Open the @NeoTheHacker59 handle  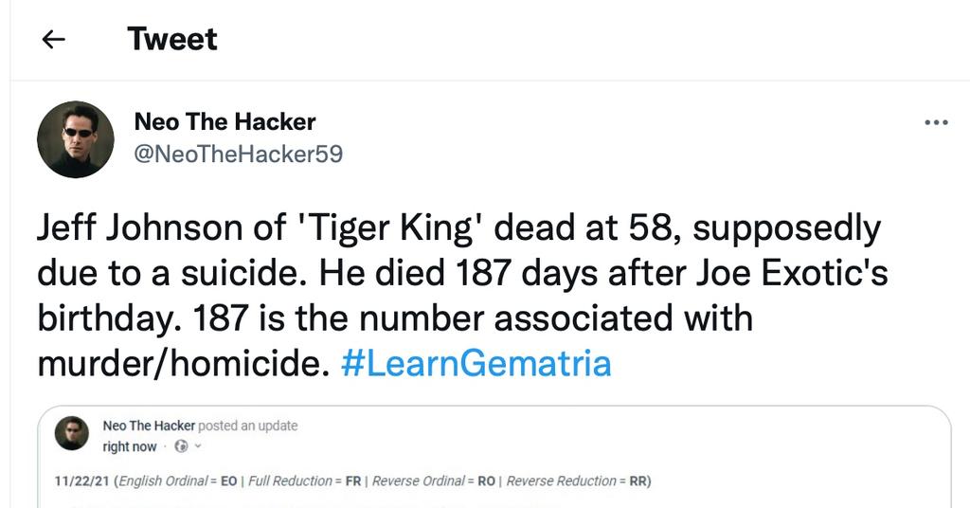click(238, 154)
